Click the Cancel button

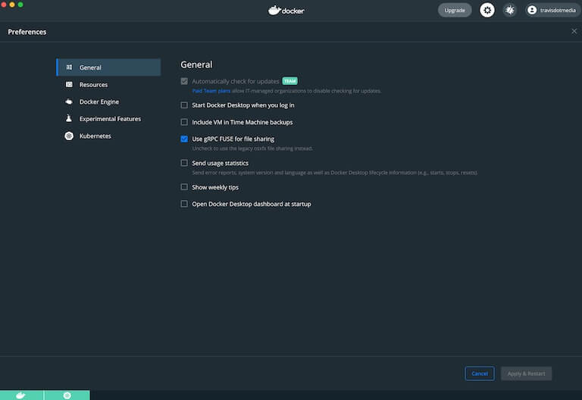pyautogui.click(x=479, y=373)
